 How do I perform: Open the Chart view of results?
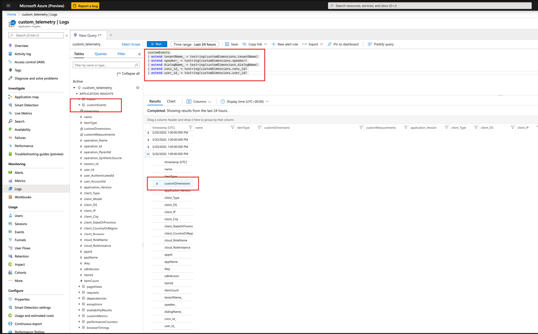tap(171, 101)
